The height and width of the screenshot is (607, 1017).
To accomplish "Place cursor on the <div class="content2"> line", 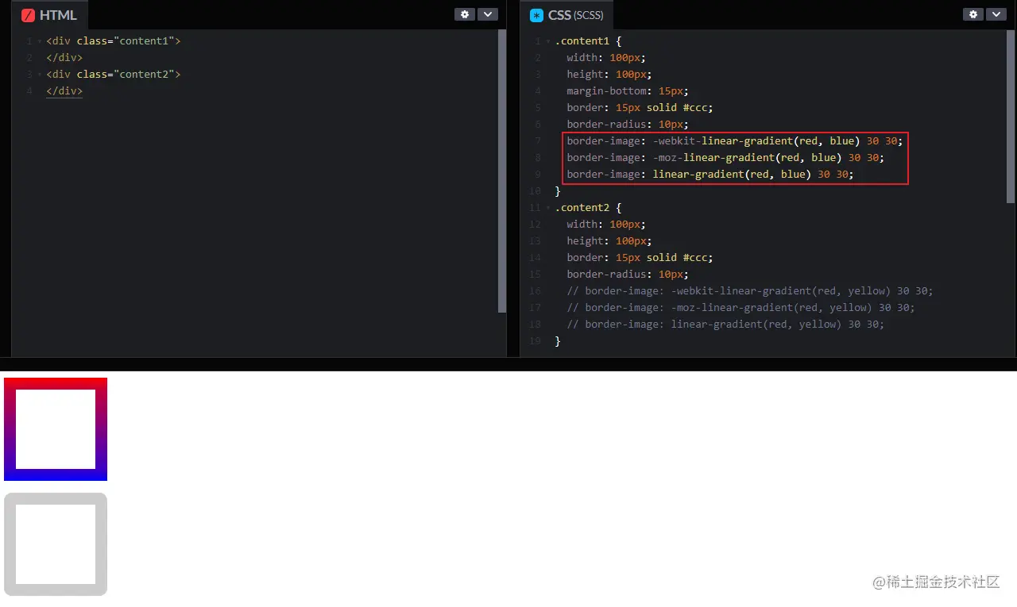I will tap(114, 74).
